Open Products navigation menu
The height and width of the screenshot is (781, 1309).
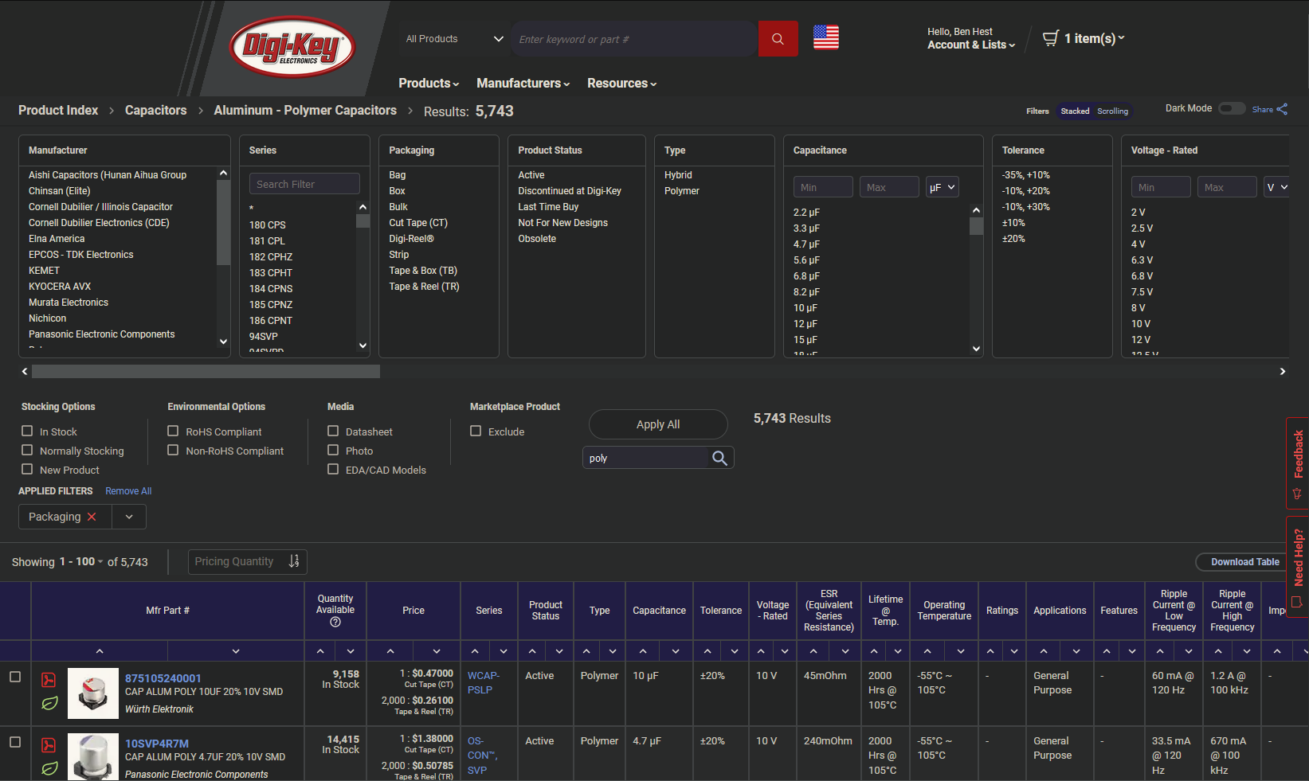tap(429, 84)
